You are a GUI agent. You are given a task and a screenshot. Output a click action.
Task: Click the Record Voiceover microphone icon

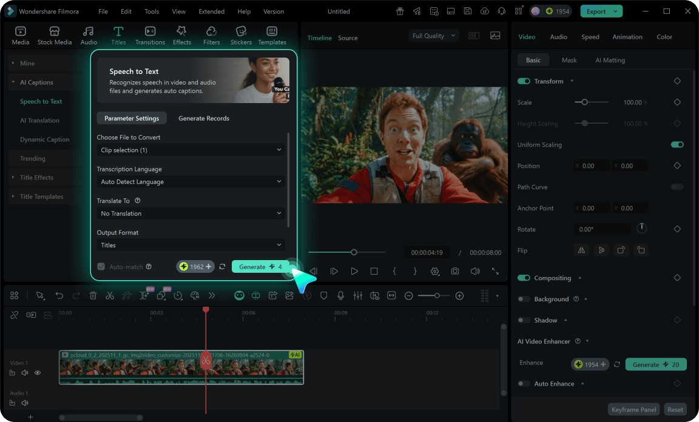point(341,295)
